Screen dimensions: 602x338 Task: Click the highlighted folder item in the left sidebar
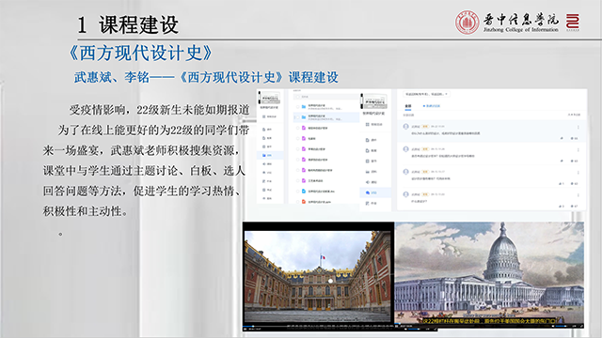[270, 155]
